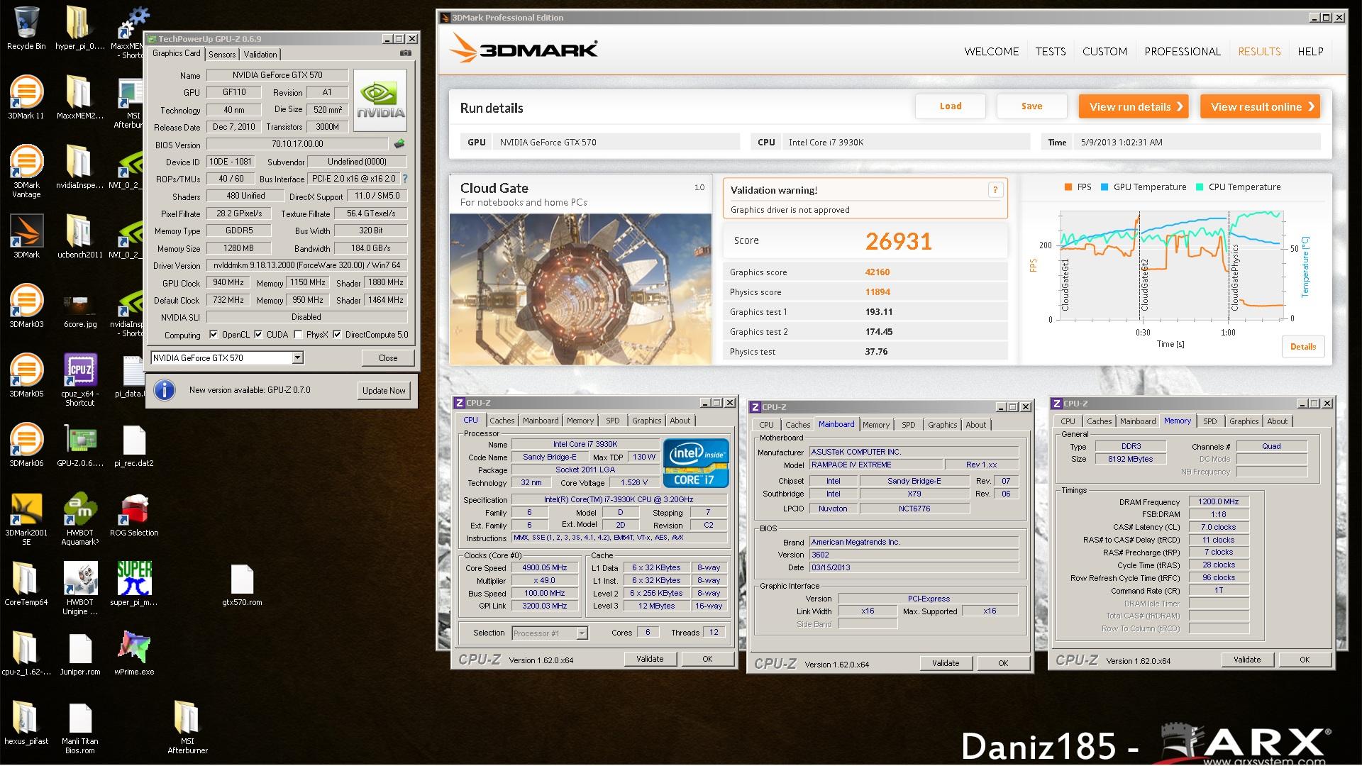Open the CUSTOM tab in 3DMark

pos(1104,51)
